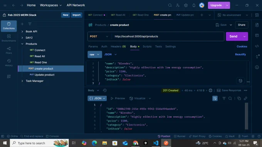Click the request URL input field
The width and height of the screenshot is (262, 147).
tap(168, 36)
